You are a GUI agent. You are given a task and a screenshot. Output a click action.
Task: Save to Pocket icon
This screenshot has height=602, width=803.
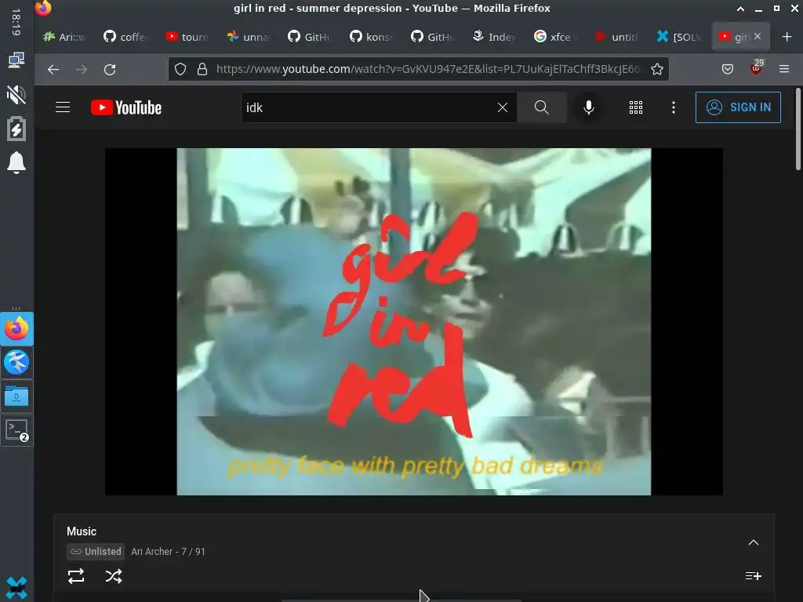(x=727, y=69)
